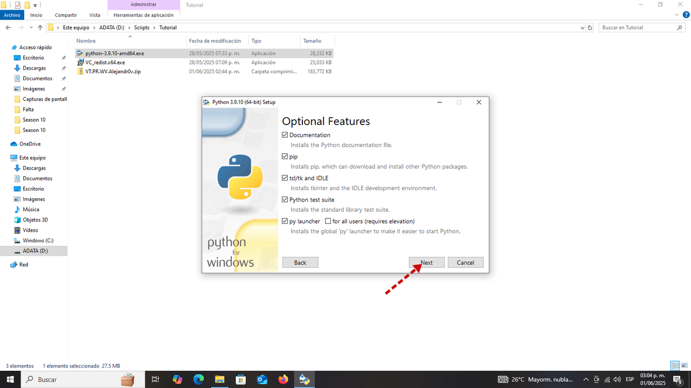
Task: Switch to the Inicio ribbon tab
Action: click(x=36, y=15)
